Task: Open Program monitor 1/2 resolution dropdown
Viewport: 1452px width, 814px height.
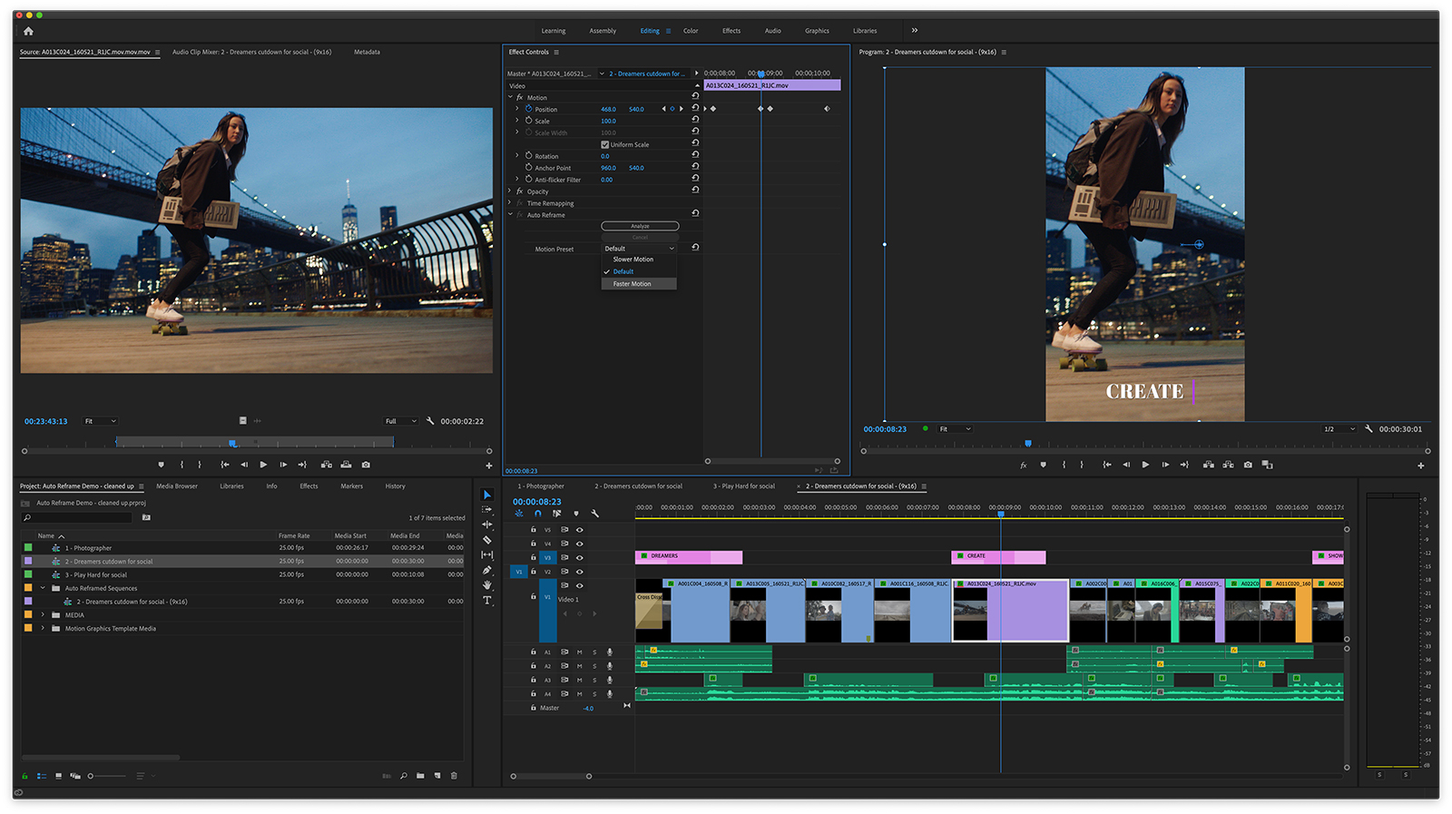Action: point(1339,429)
